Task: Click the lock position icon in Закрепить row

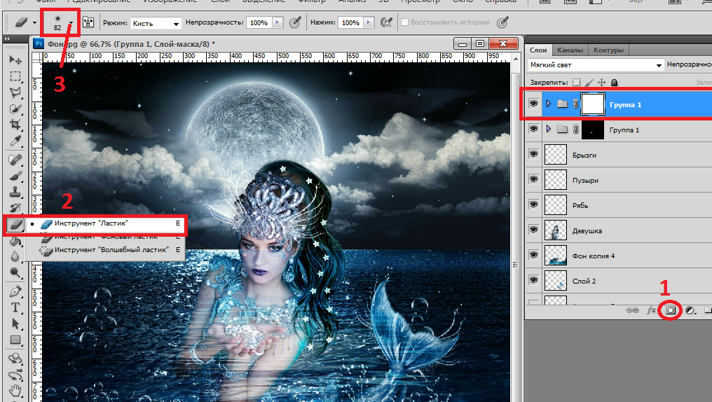Action: 601,83
